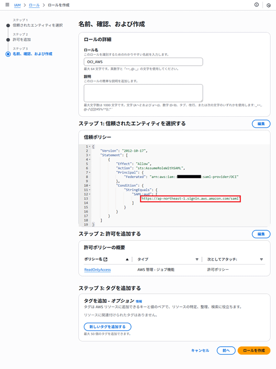
Task: Sort ascending by ポリシー名 arrow
Action: click(127, 259)
